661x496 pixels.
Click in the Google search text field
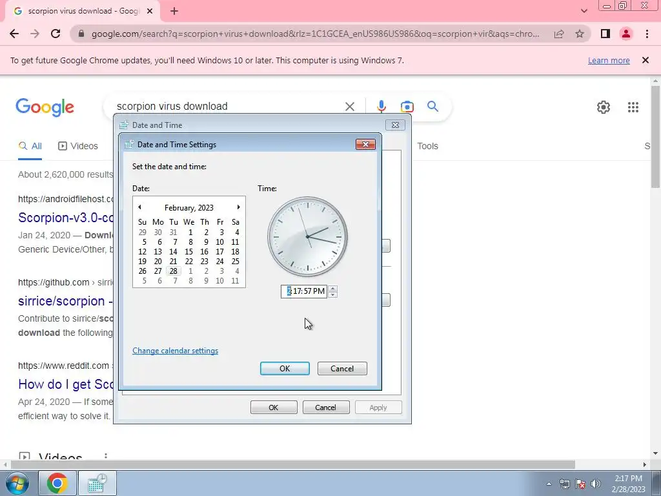pos(228,107)
